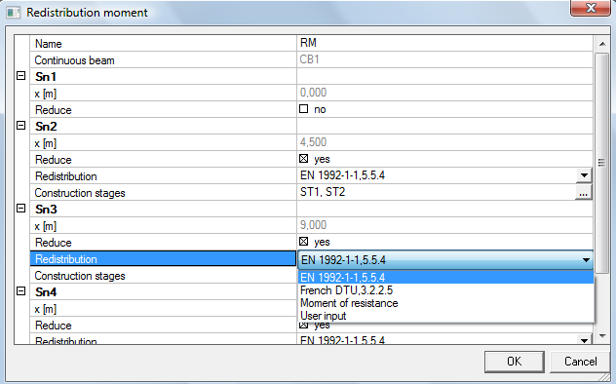Image resolution: width=616 pixels, height=384 pixels.
Task: Collapse the Sn4 section
Action: tap(21, 291)
